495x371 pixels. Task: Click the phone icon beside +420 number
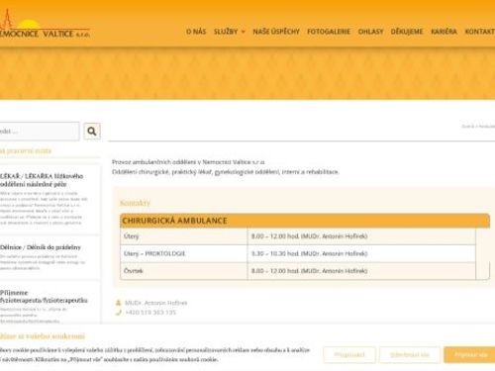click(x=119, y=313)
